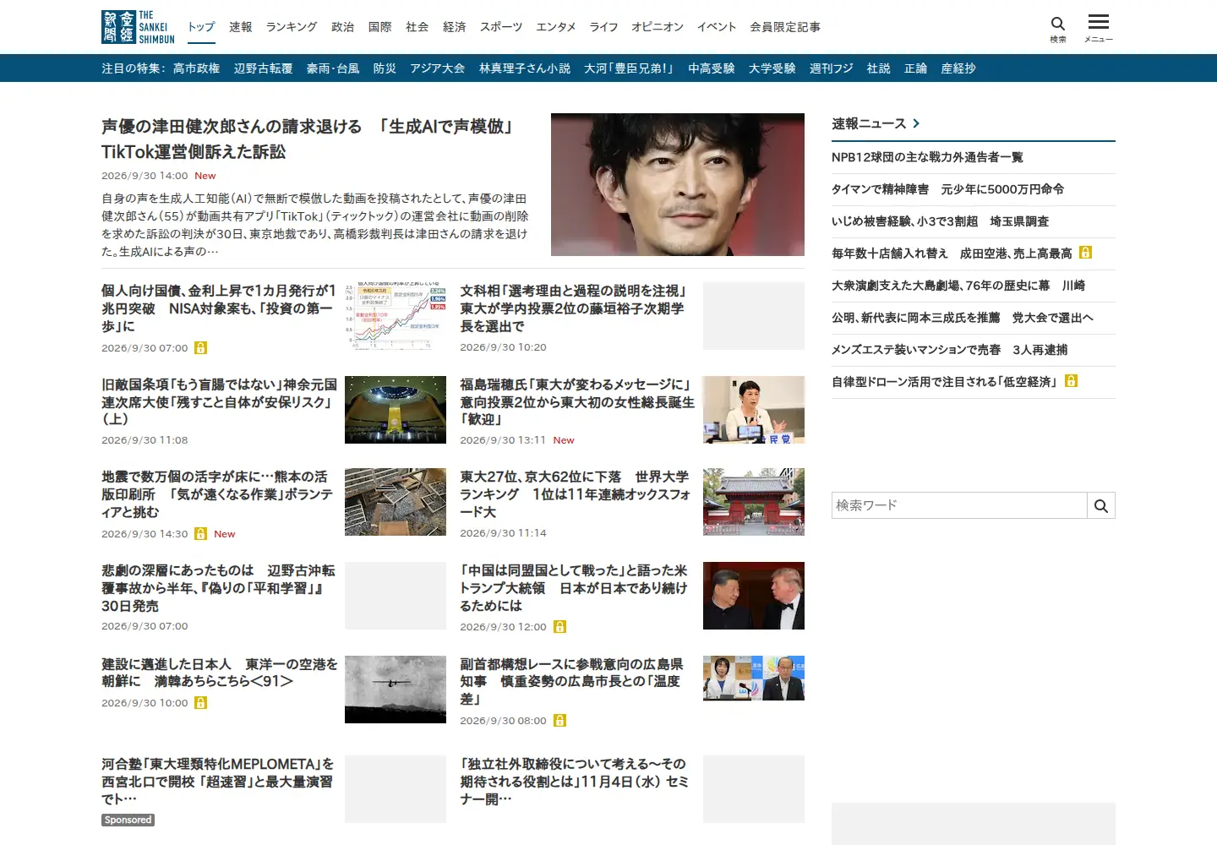This screenshot has height=845, width=1217.
Task: Open the 河合塾 sponsored article
Action: pos(218,782)
